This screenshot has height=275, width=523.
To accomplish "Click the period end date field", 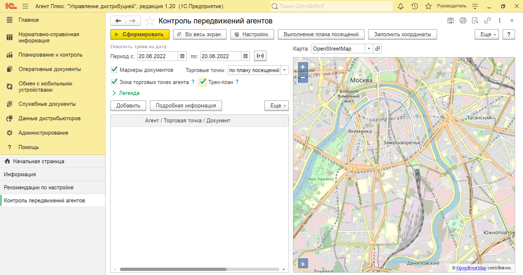I will tap(221, 56).
